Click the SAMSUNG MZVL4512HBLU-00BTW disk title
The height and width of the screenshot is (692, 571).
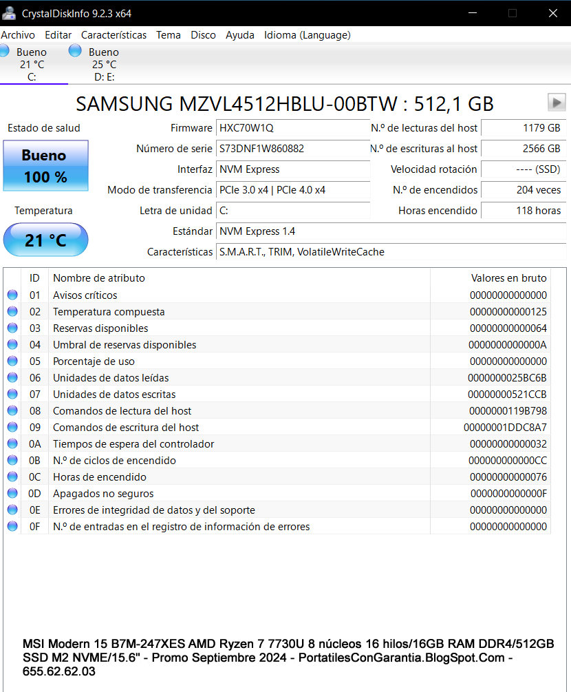point(285,104)
